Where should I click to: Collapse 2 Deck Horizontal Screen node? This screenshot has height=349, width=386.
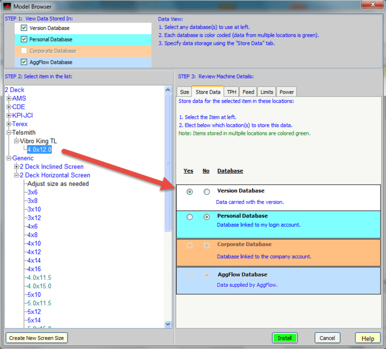point(16,175)
